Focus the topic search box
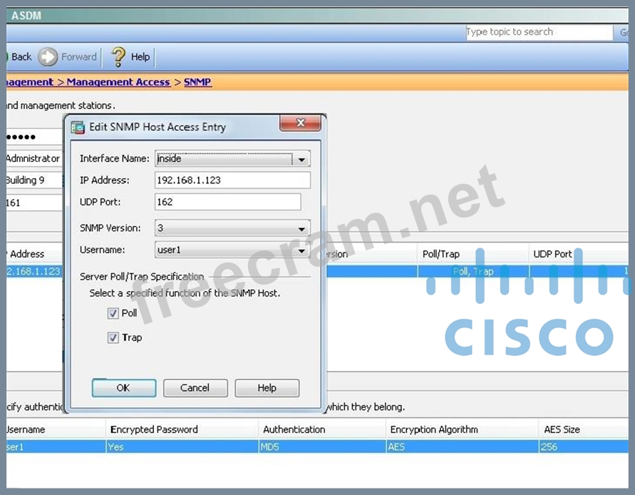 pos(538,32)
